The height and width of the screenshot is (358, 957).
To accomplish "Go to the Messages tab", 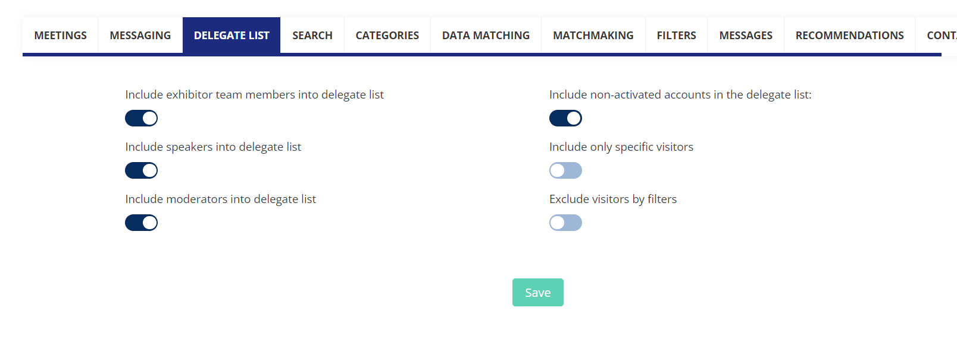I will (x=745, y=36).
